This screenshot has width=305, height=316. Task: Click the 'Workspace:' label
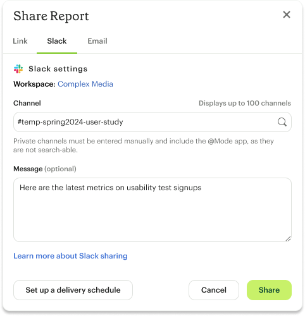(x=34, y=84)
